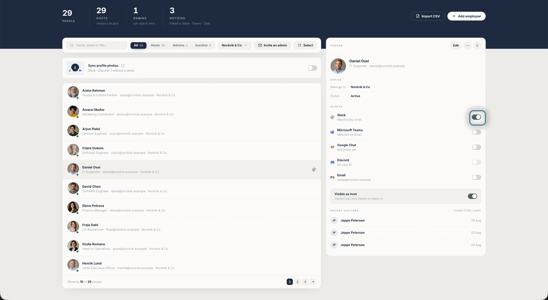The height and width of the screenshot is (300, 548).
Task: Click the Select button in toolbar
Action: coord(305,45)
